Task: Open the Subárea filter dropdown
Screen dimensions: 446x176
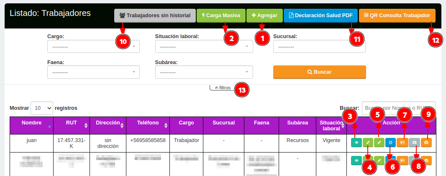Action: point(204,72)
